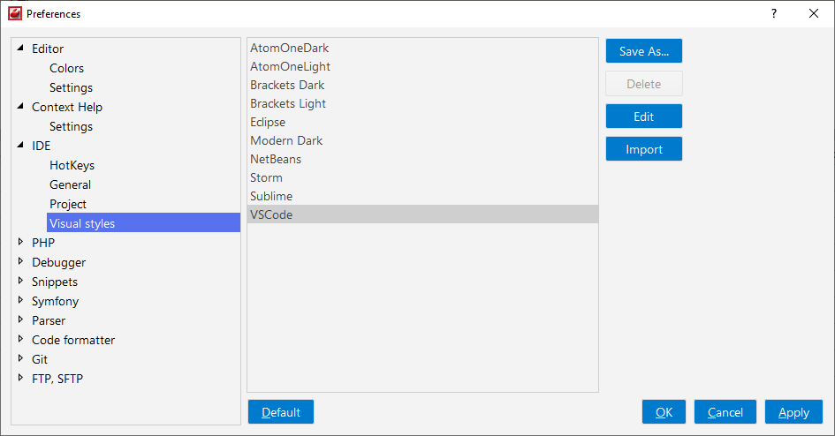Click the Edit style button
The height and width of the screenshot is (436, 835).
(x=644, y=117)
